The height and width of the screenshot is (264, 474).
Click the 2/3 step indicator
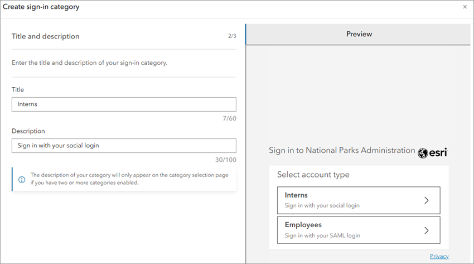(232, 36)
